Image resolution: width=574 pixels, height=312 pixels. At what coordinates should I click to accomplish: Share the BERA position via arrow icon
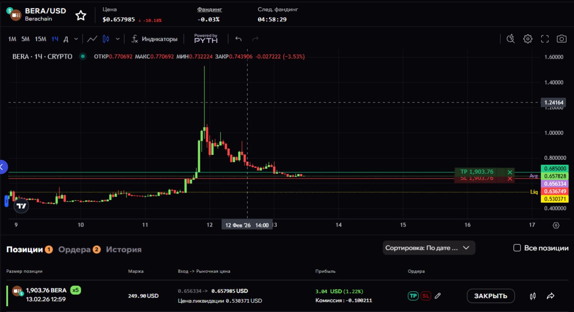(x=551, y=296)
